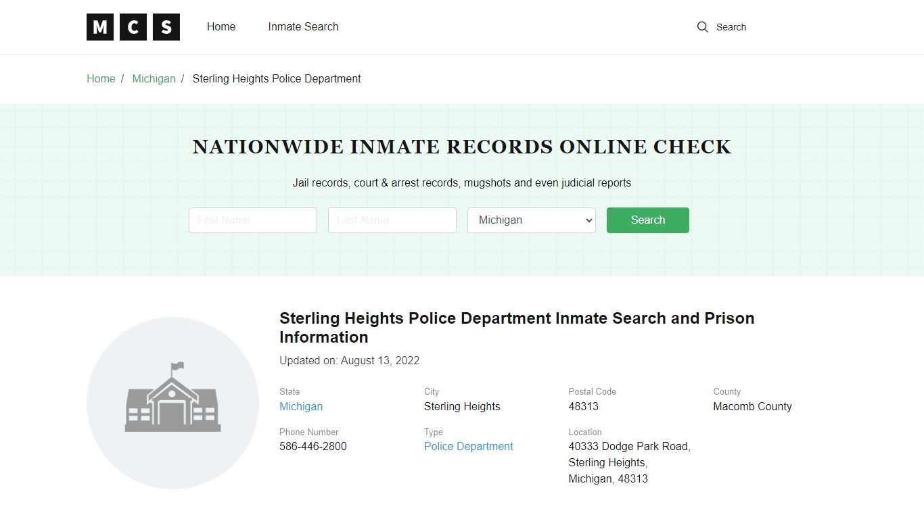Click the 40333 Dodge Park Road address
Viewport: 924px width, 519px height.
click(x=630, y=462)
